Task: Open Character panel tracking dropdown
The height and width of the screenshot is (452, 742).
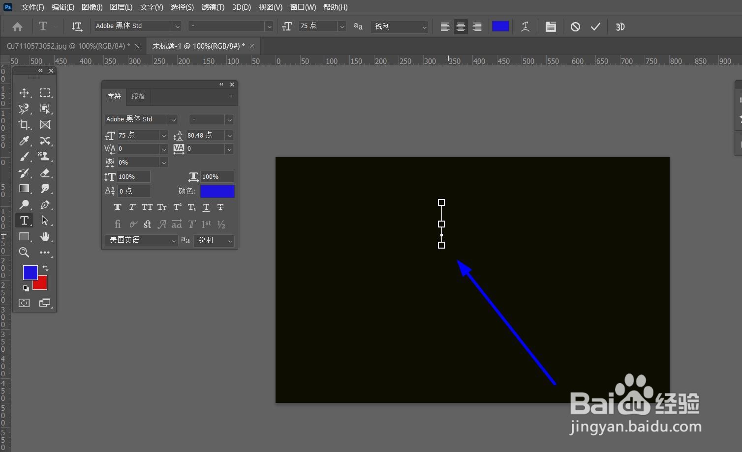Action: pyautogui.click(x=229, y=149)
